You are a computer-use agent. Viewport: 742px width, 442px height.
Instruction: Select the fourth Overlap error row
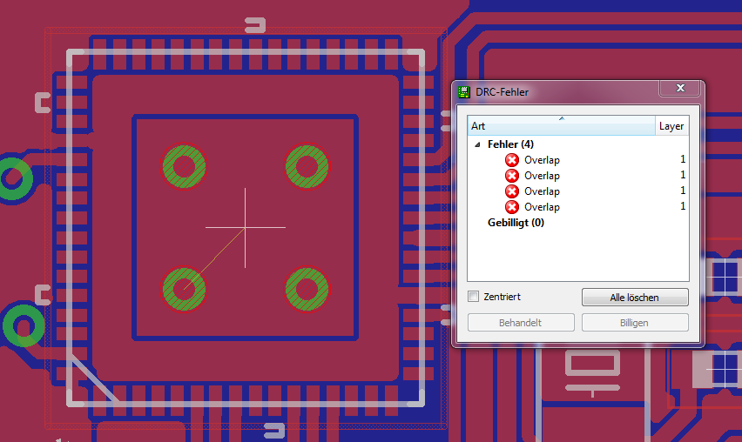coord(577,206)
